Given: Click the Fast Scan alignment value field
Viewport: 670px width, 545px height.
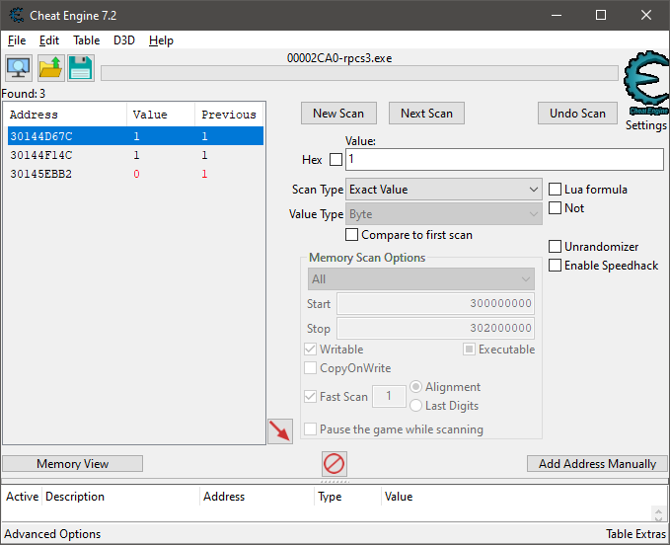Looking at the screenshot, I should click(x=389, y=396).
